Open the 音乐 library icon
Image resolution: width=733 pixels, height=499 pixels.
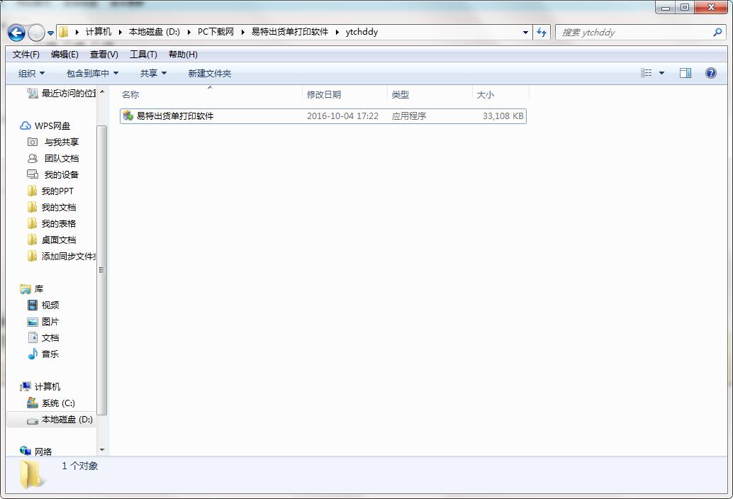(33, 354)
